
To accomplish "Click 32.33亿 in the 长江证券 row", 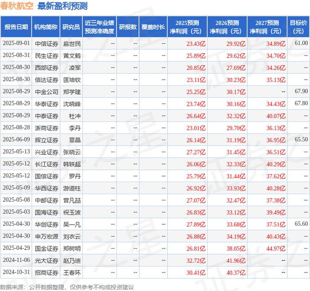I will pos(236,164).
